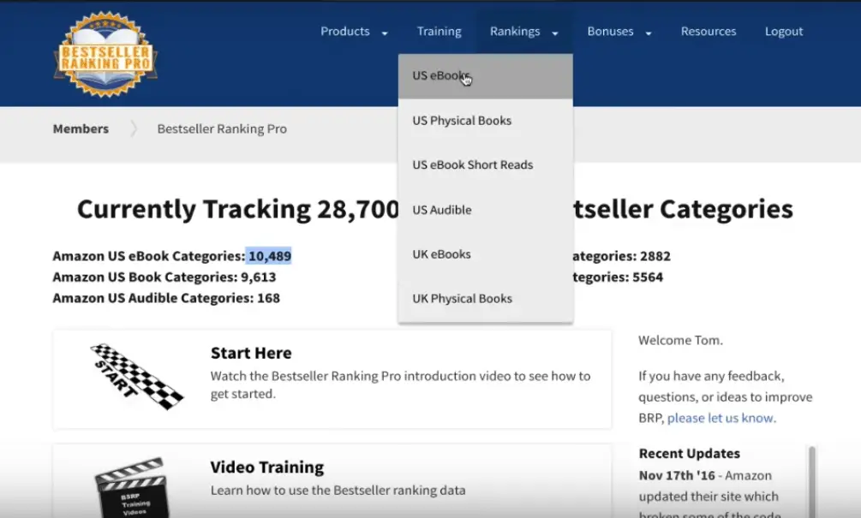Choose US Physical Books ranking
Viewport: 861px width, 518px height.
(x=486, y=120)
